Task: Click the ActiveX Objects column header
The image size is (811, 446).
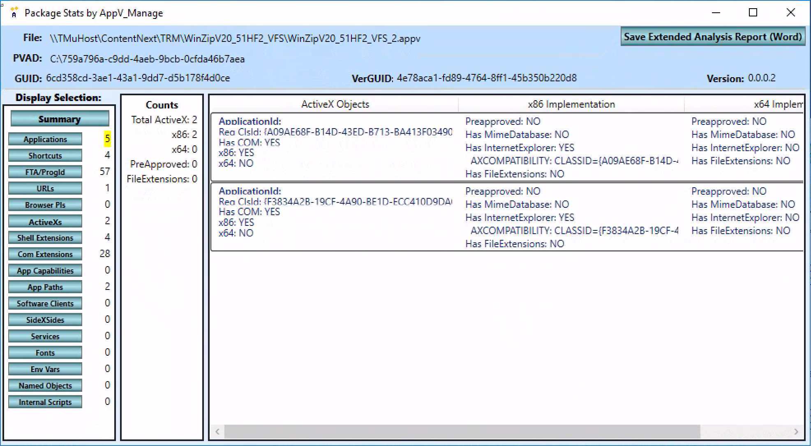Action: tap(335, 104)
